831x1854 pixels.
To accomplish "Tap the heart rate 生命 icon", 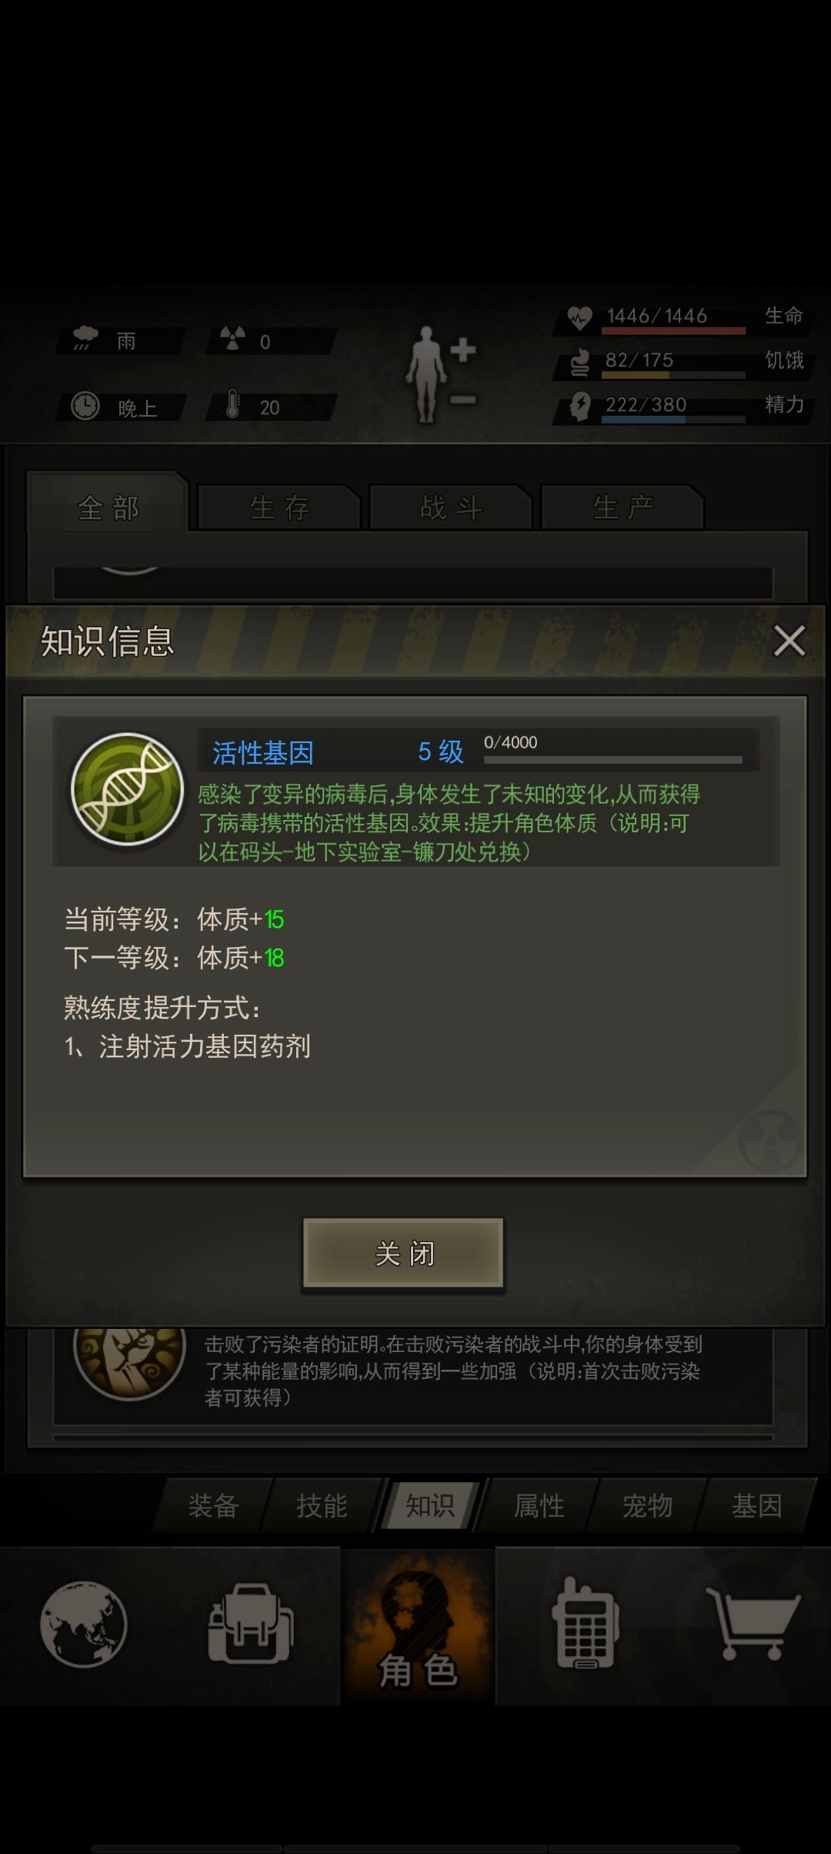I will 579,317.
